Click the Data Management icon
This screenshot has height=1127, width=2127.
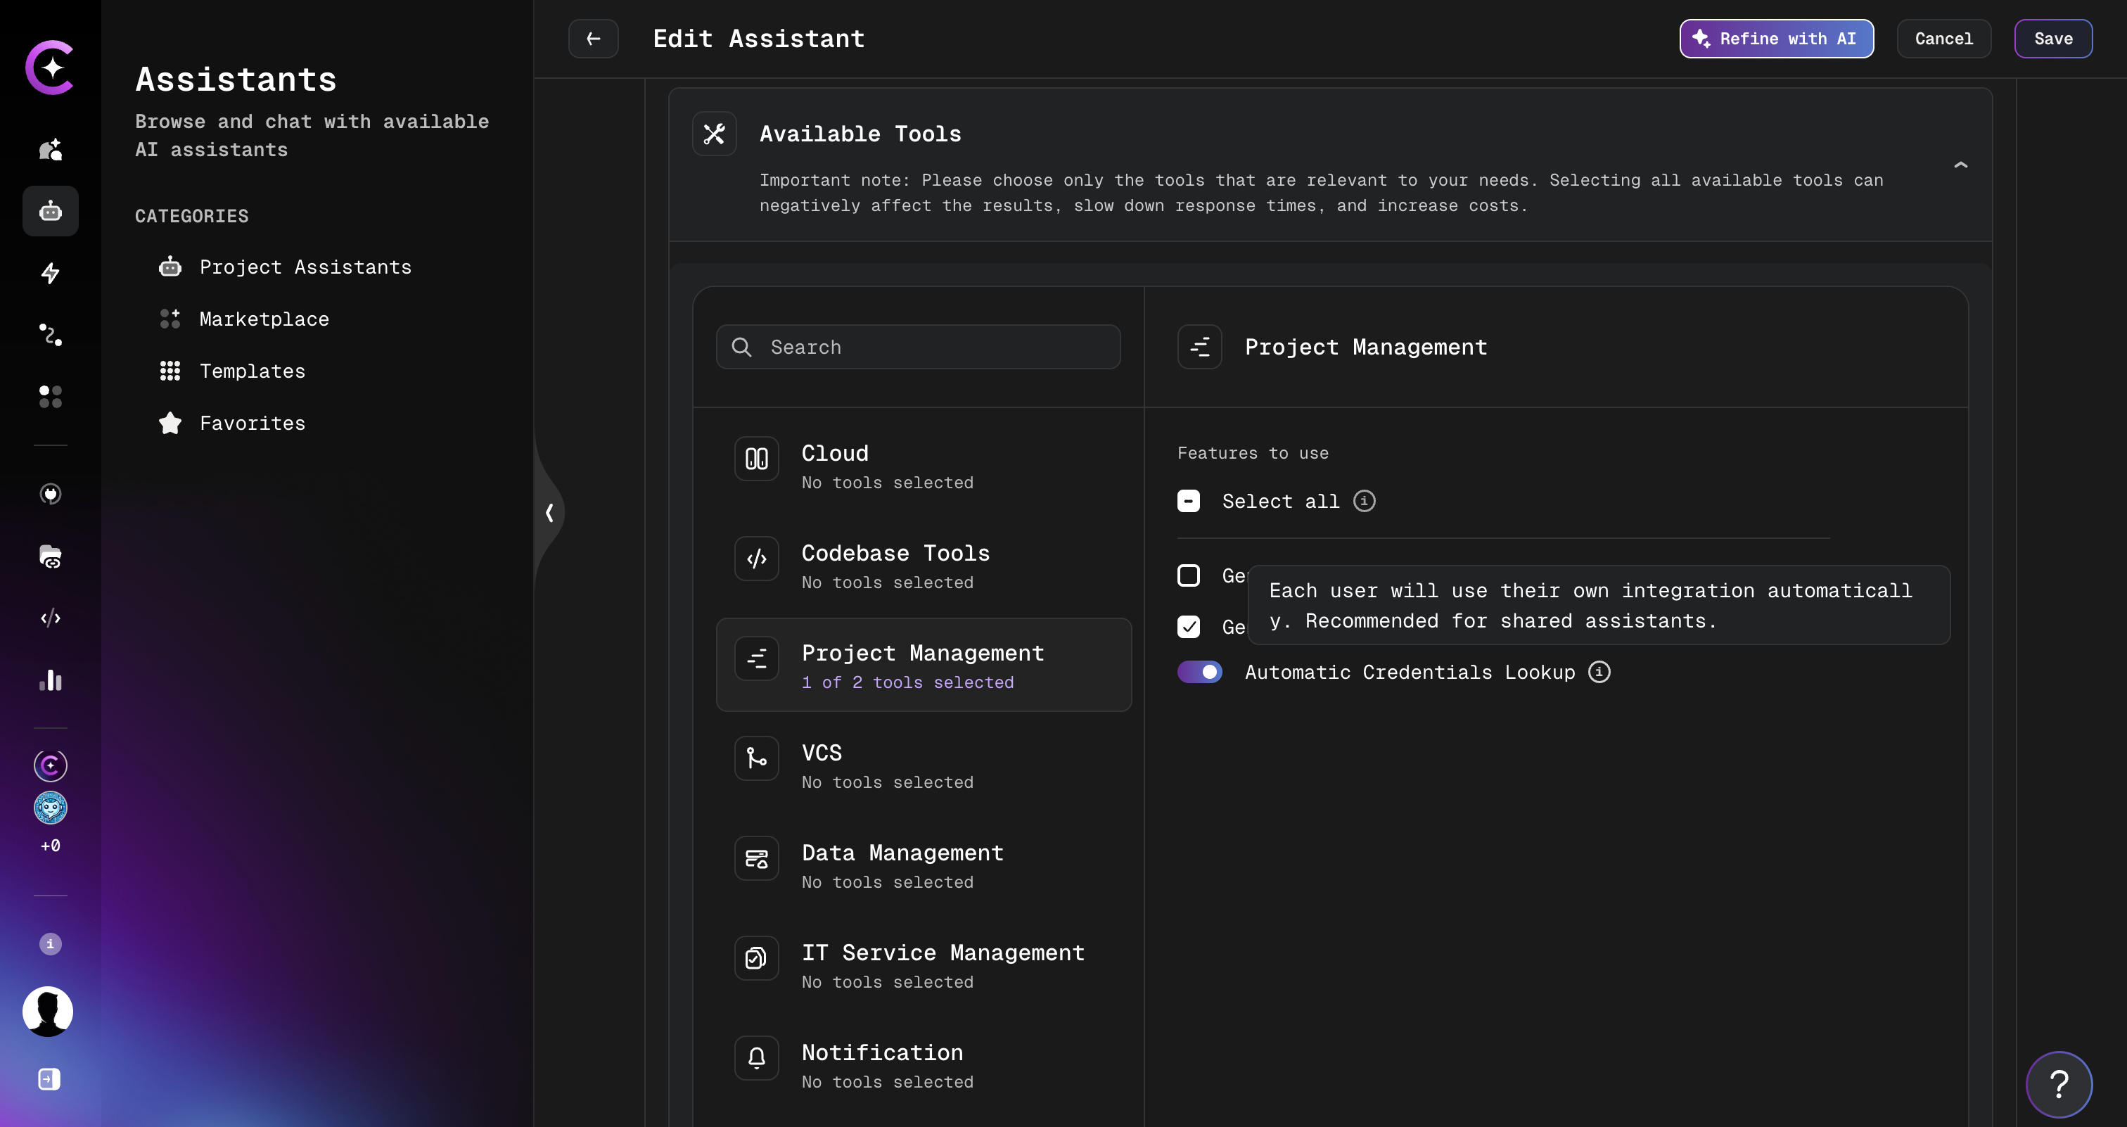[x=756, y=858]
